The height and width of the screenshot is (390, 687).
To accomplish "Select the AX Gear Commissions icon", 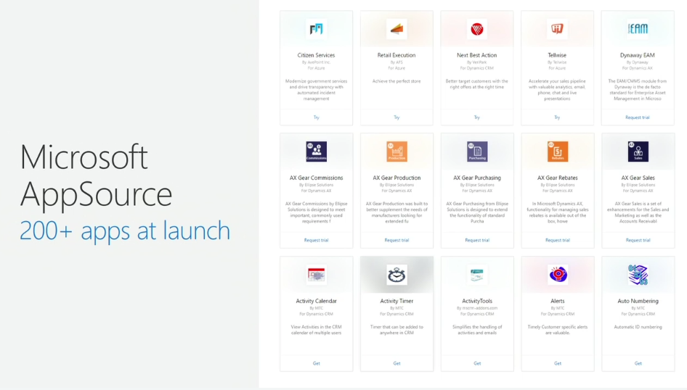I will pos(317,152).
